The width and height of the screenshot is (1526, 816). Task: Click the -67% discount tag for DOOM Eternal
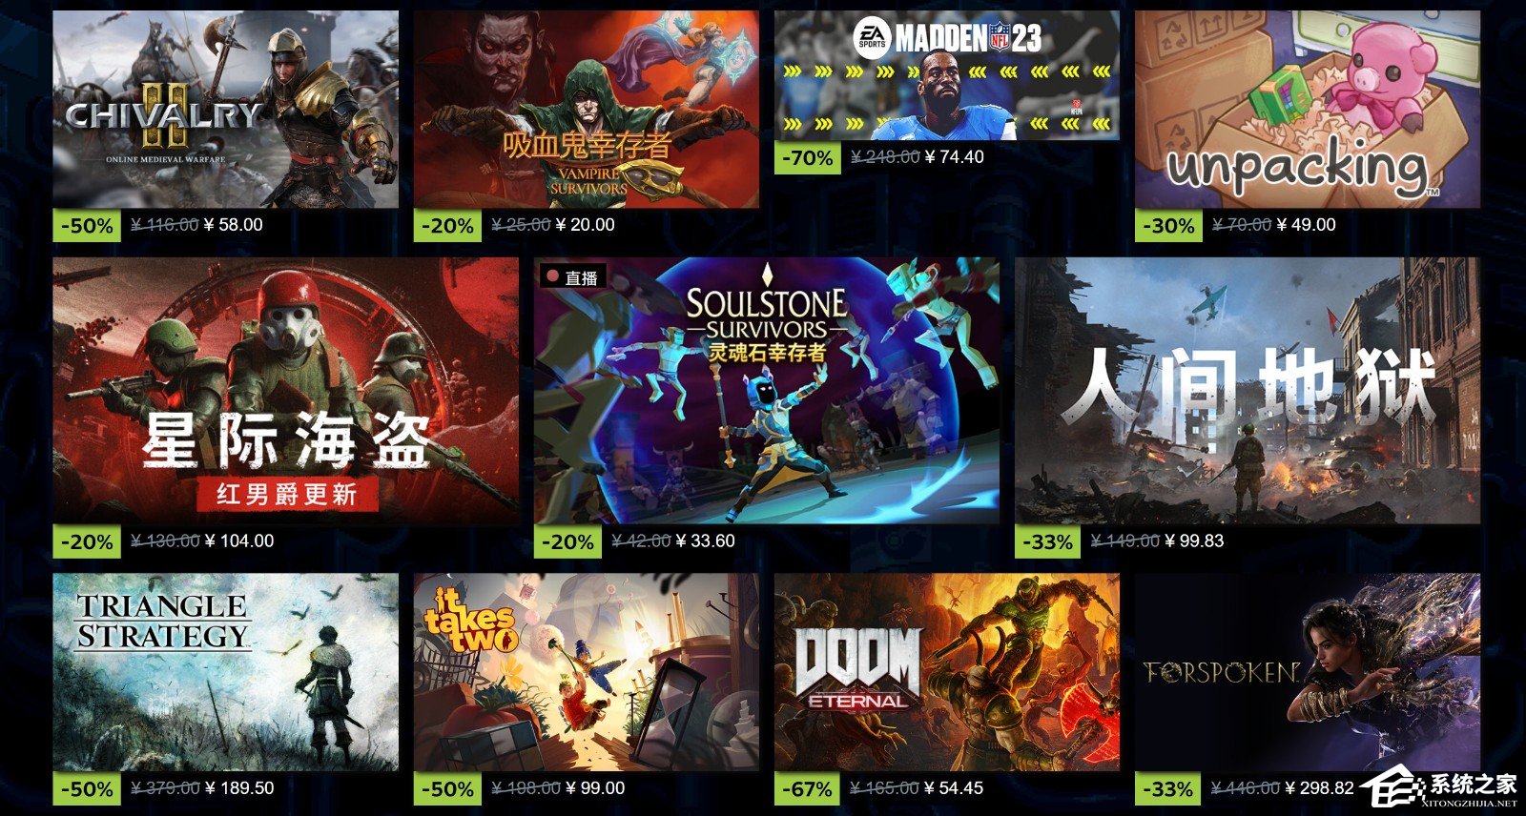809,789
